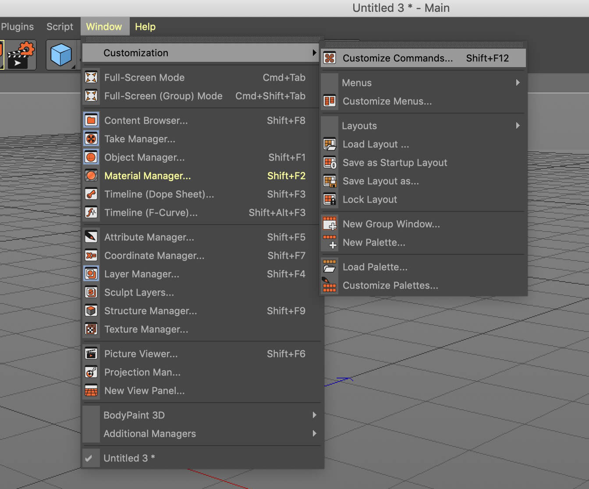Image resolution: width=589 pixels, height=489 pixels.
Task: Select New Group Window... label
Action: tap(391, 224)
